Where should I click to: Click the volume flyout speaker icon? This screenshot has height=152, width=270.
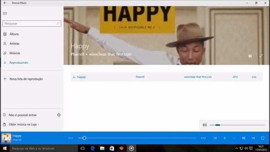[205, 125]
